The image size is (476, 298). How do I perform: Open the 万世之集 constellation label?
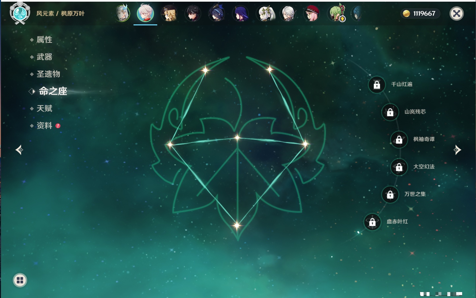415,194
